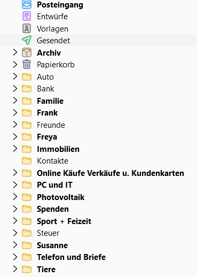Screen dimensions: 197x277
Task: Click the Vorlagen templates icon
Action: [x=27, y=28]
